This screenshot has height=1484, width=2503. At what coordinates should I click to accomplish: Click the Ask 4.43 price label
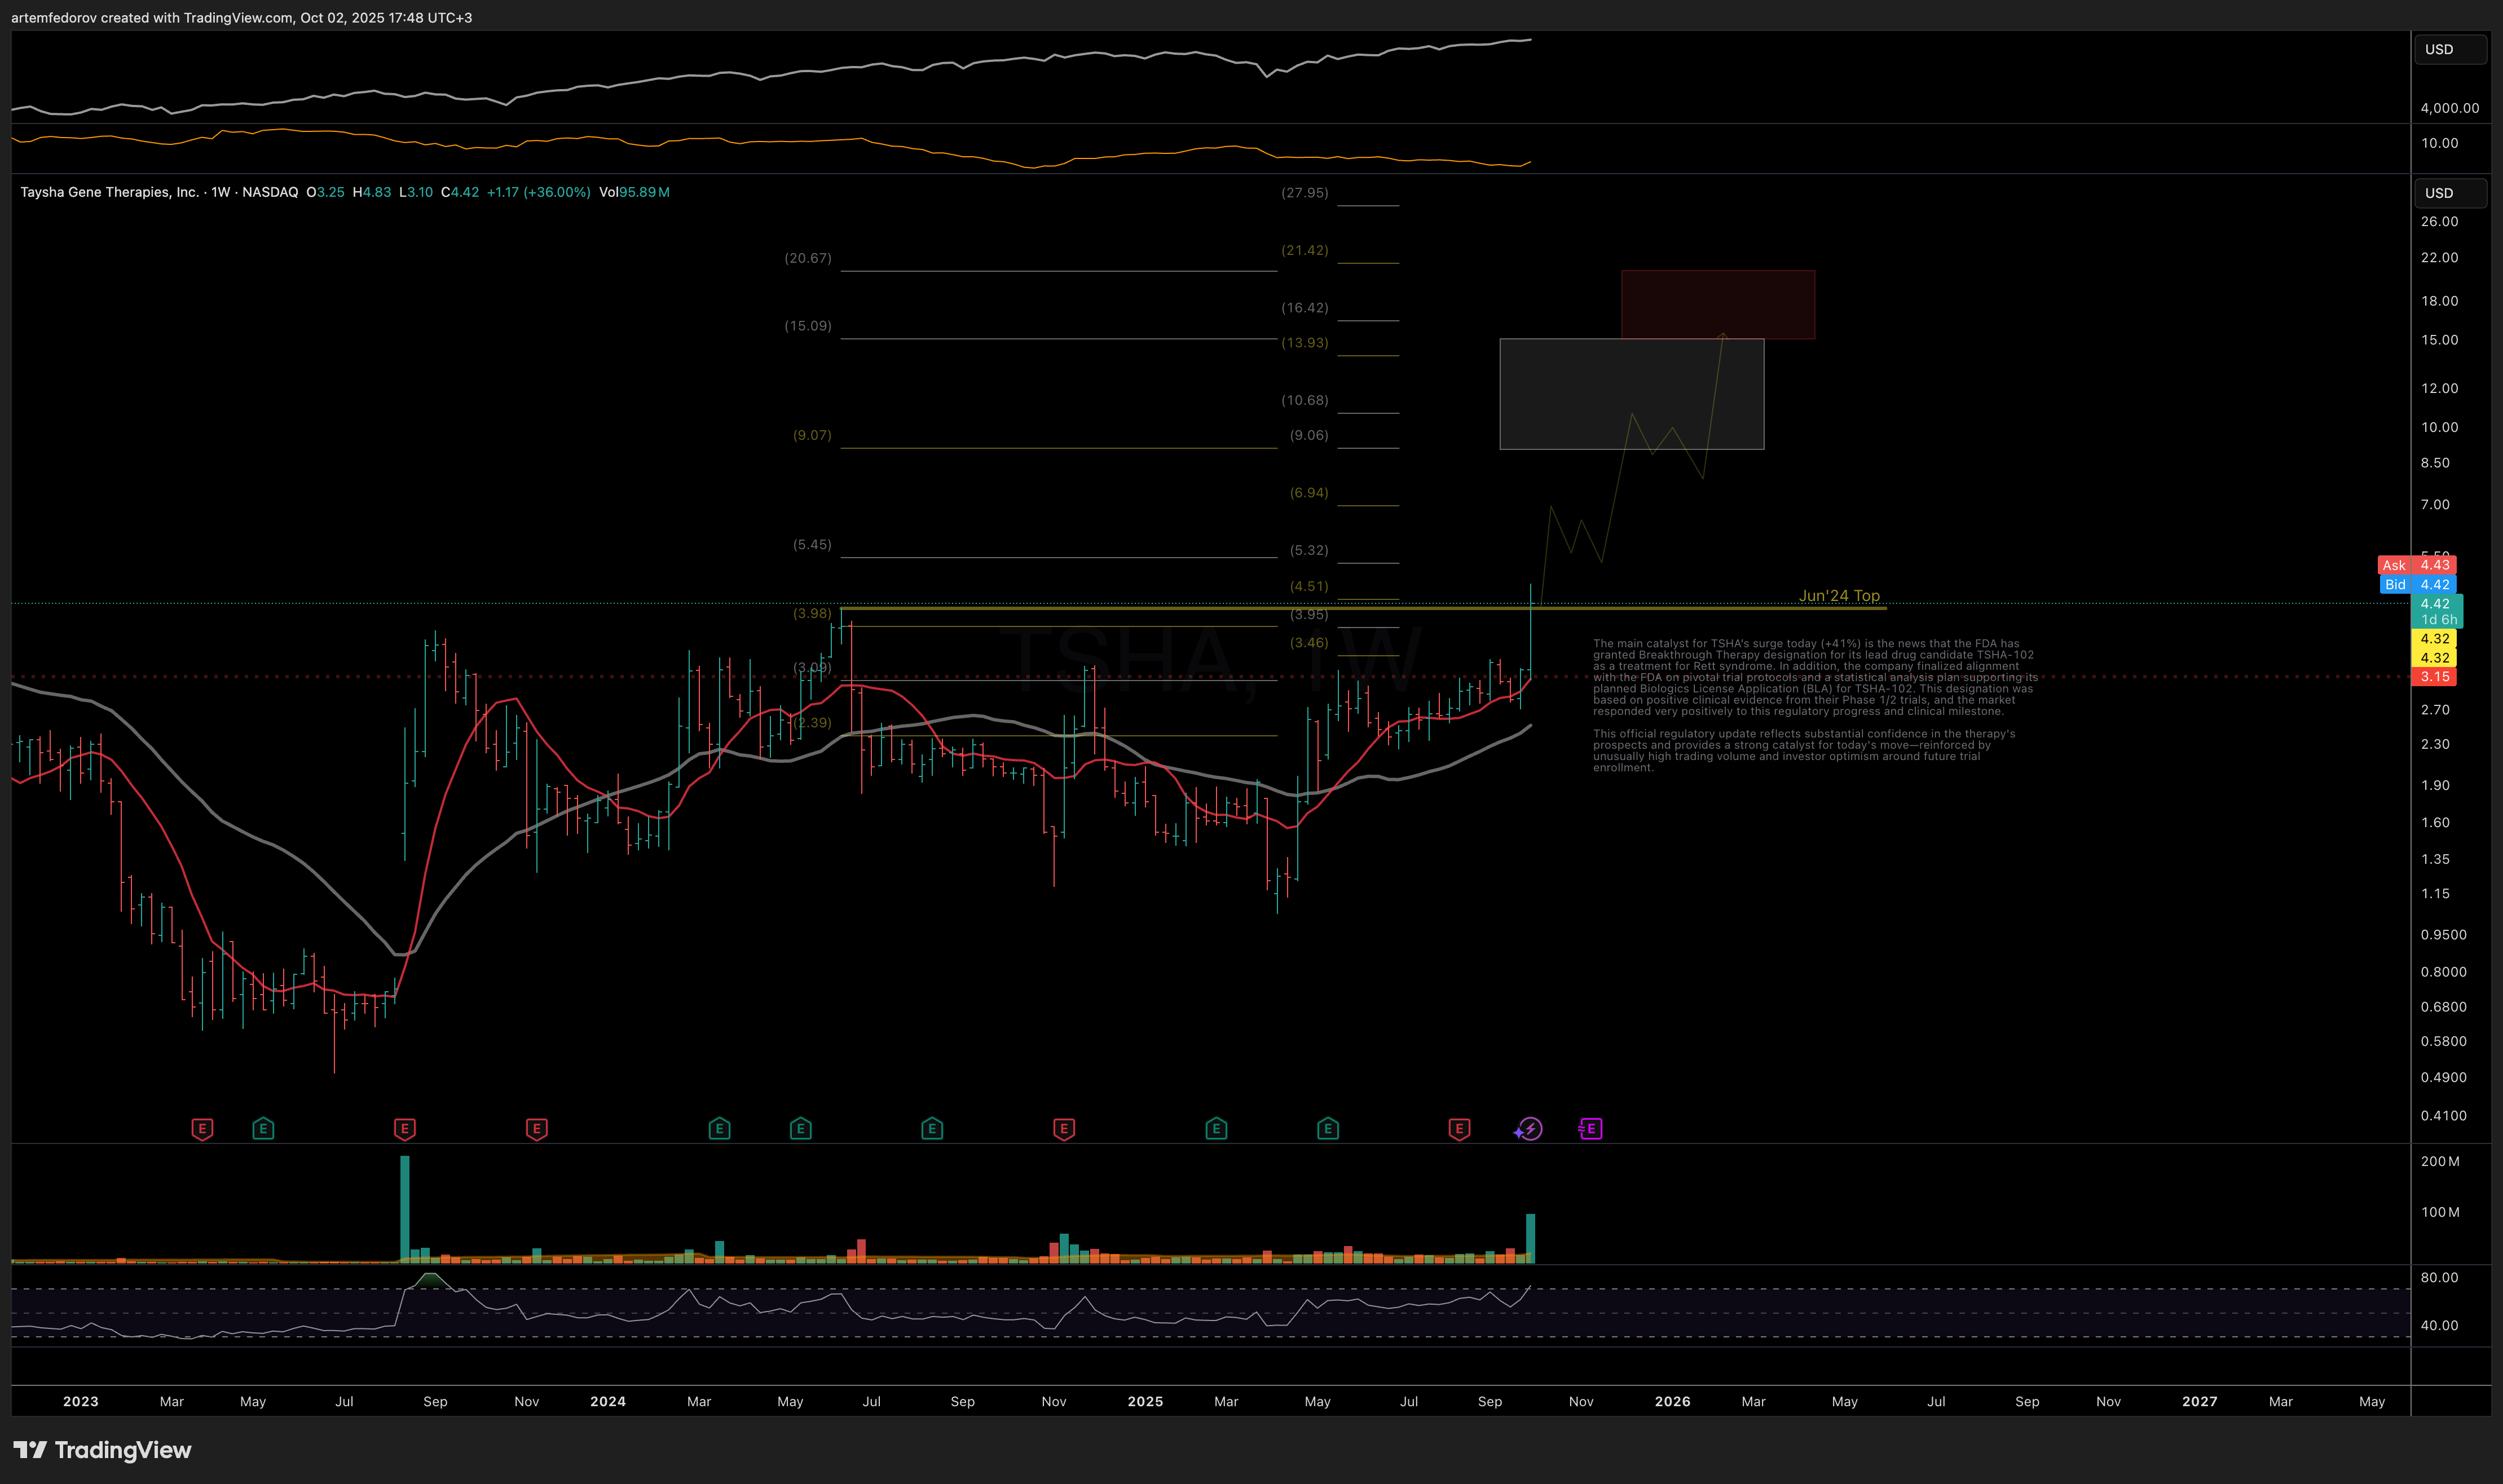coord(2416,565)
